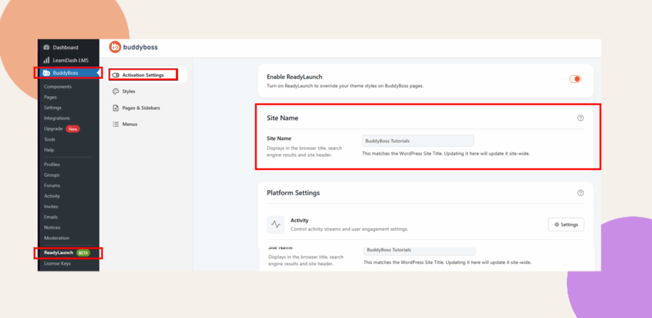652x318 pixels.
Task: Go to License Keys page
Action: [x=57, y=263]
